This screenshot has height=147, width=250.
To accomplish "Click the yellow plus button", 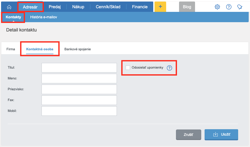I will (x=160, y=7).
